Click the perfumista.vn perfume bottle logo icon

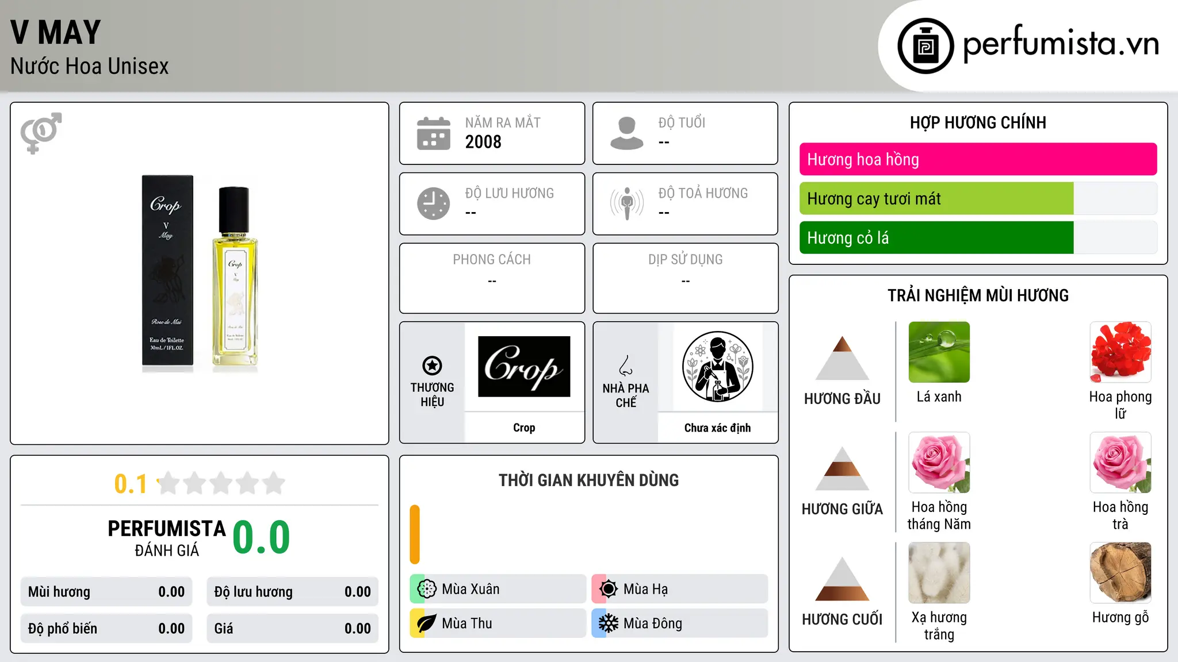925,46
